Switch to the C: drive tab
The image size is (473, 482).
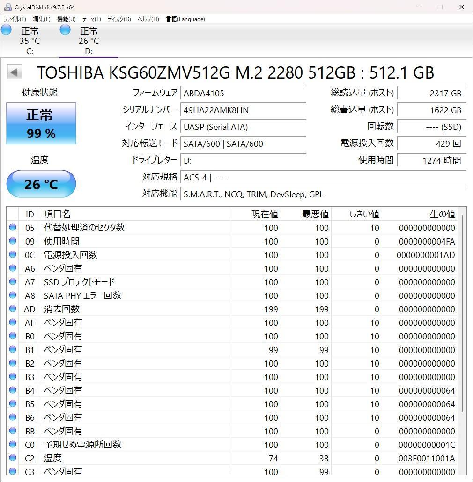coord(30,41)
